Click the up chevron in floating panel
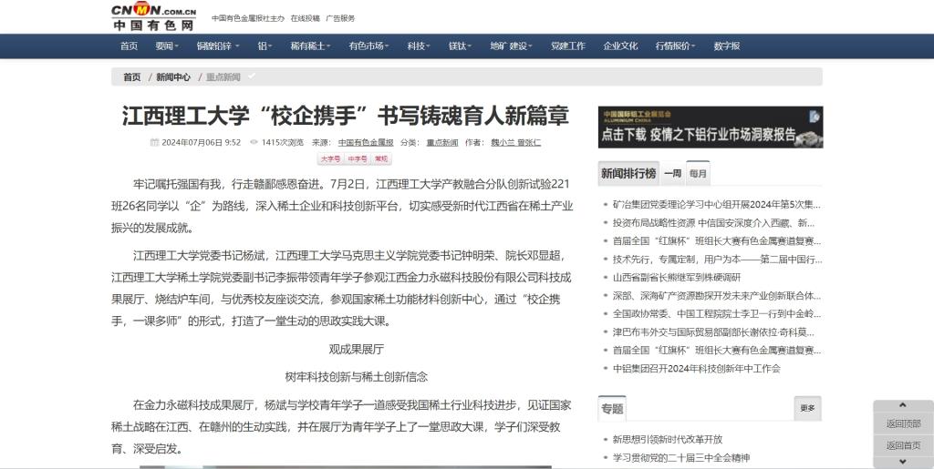 903,406
